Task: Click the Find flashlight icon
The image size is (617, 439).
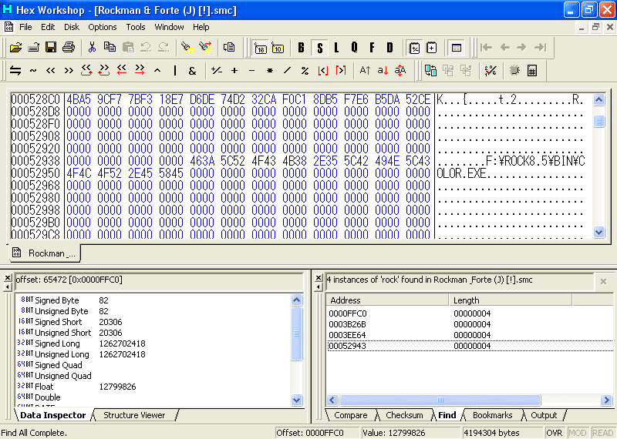Action: (x=187, y=48)
